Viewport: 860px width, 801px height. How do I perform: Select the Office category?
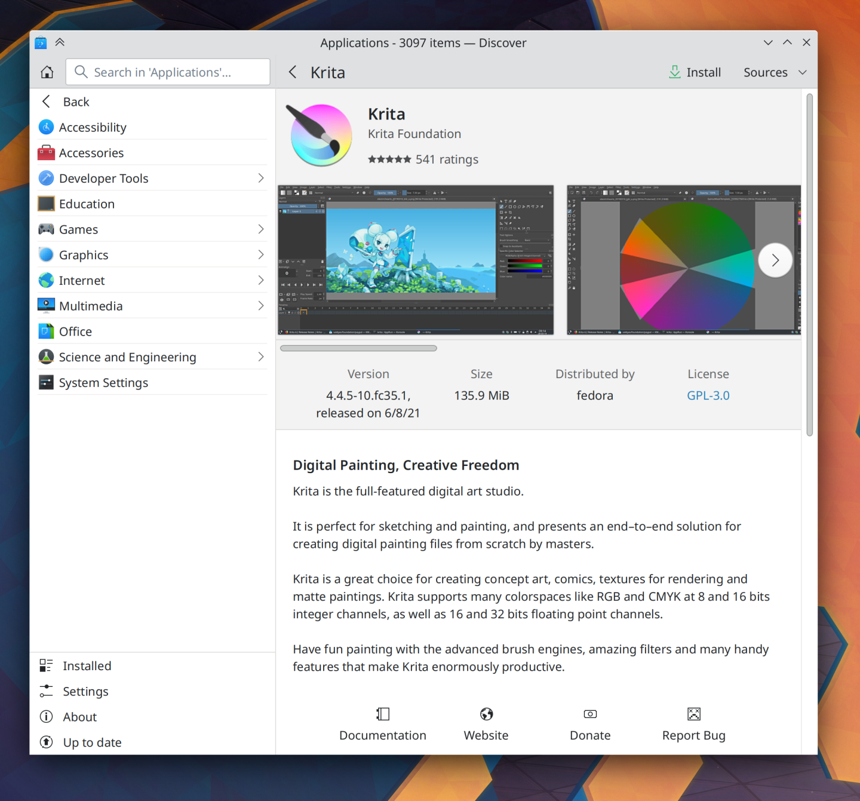pyautogui.click(x=75, y=332)
